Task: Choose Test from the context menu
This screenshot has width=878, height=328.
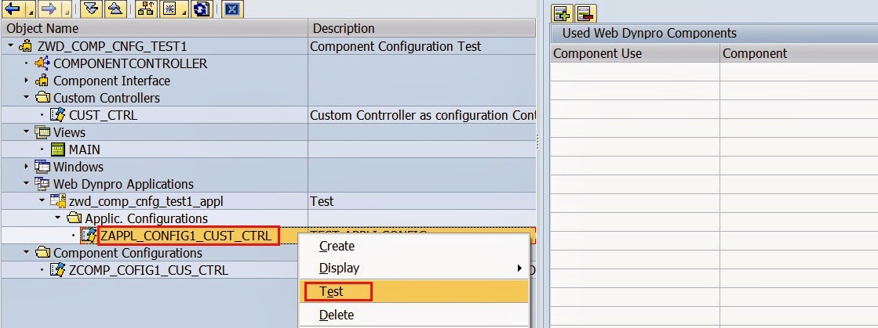Action: click(x=336, y=291)
